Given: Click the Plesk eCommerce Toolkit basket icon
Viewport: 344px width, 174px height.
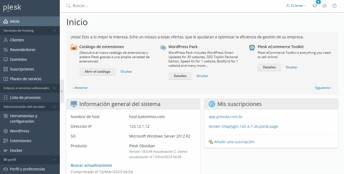Looking at the screenshot, I should tap(252, 47).
